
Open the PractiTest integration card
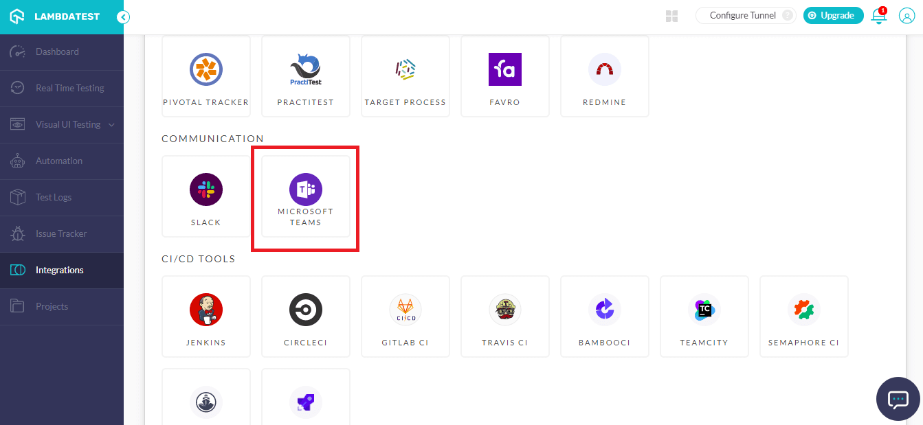[x=305, y=76]
